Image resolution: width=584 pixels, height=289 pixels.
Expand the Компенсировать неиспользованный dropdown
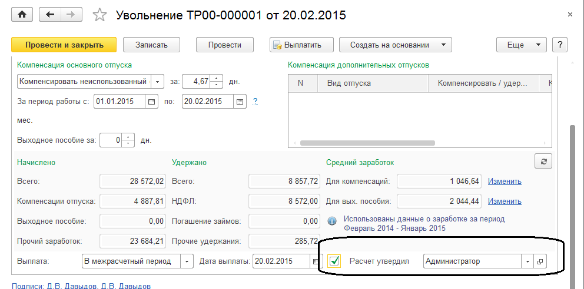pyautogui.click(x=158, y=81)
